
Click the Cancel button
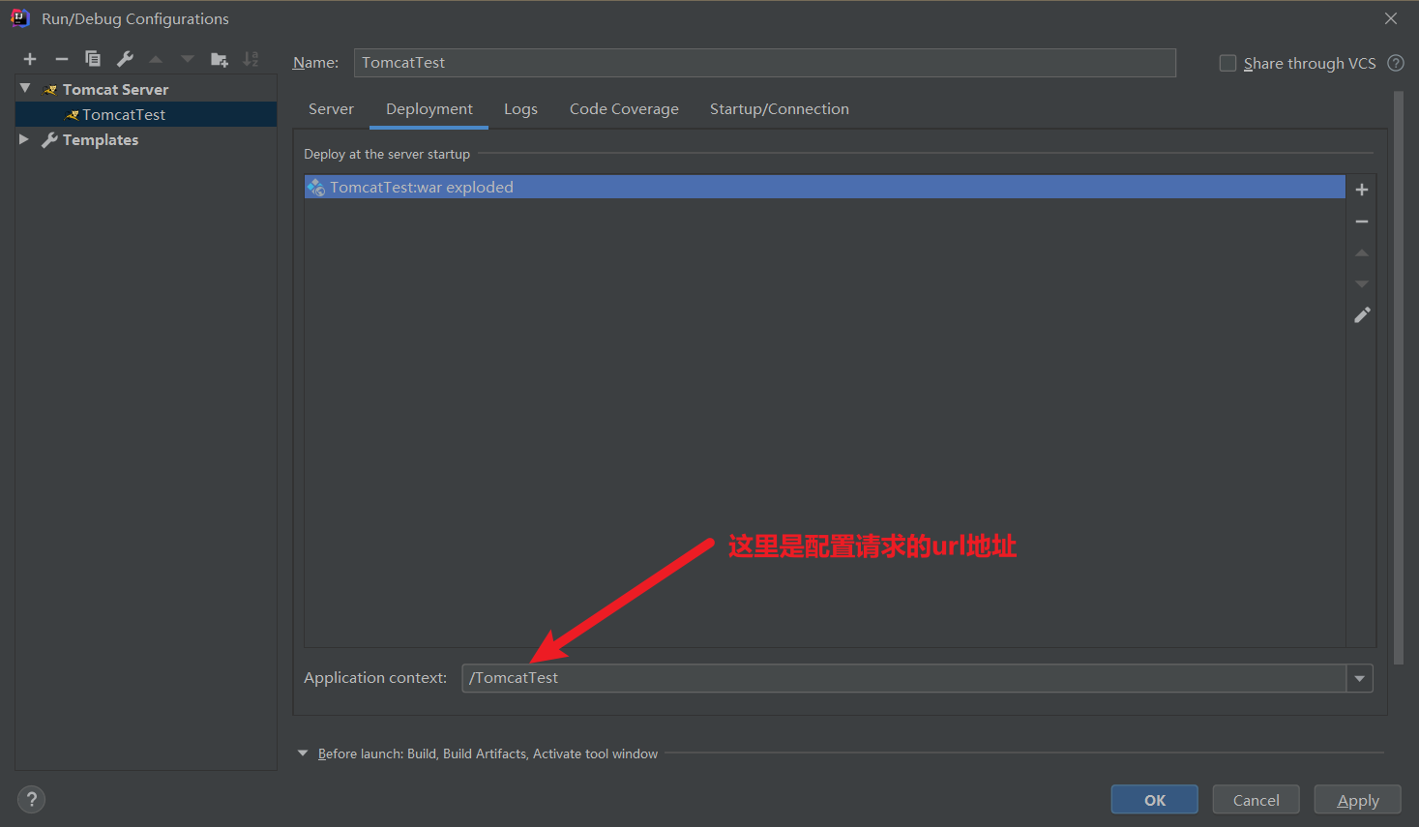[x=1256, y=800]
